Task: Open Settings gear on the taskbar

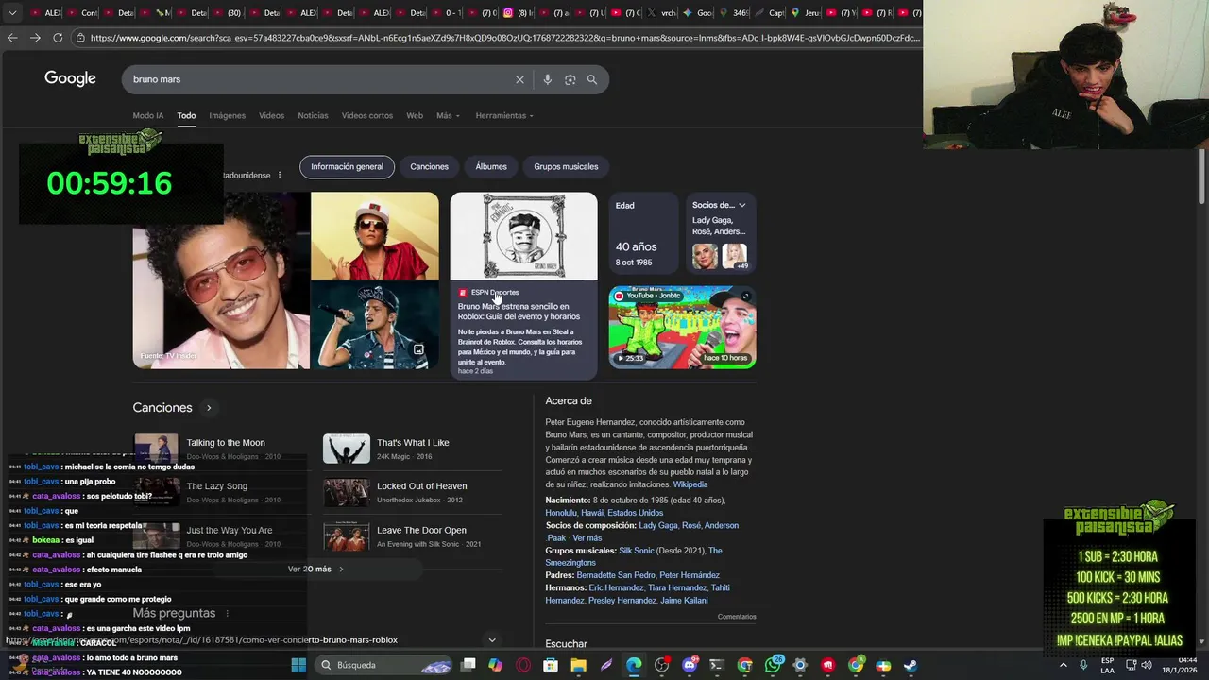Action: (x=800, y=665)
